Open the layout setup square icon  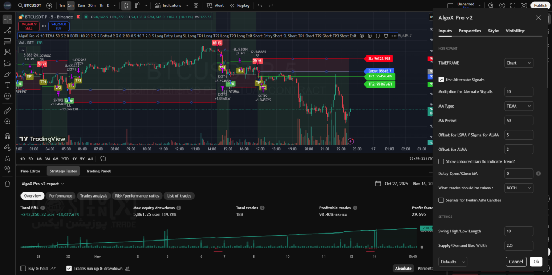coord(450,5)
